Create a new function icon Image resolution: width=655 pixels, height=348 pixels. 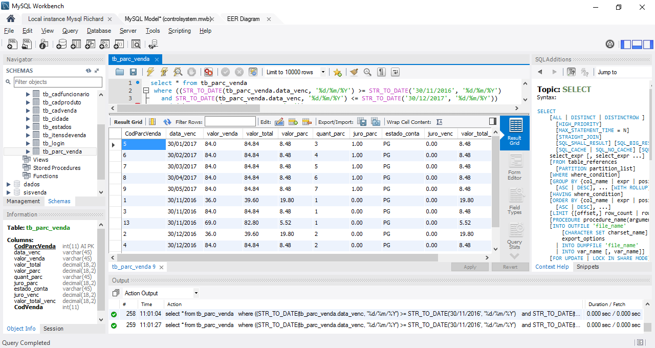pyautogui.click(x=119, y=44)
